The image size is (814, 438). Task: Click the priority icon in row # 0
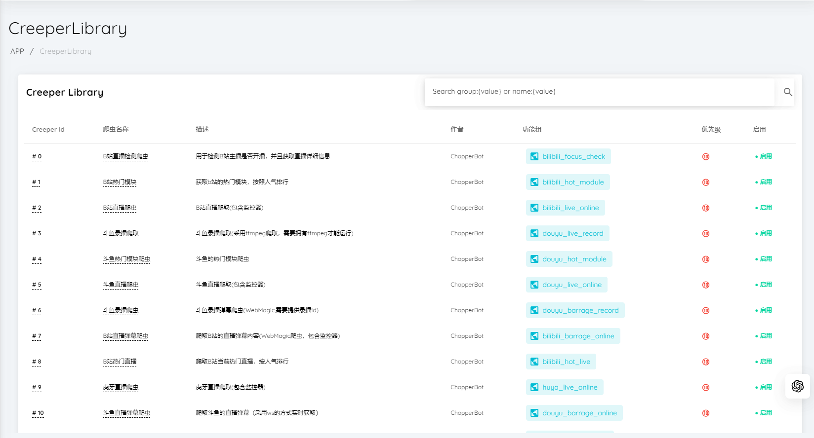coord(706,156)
